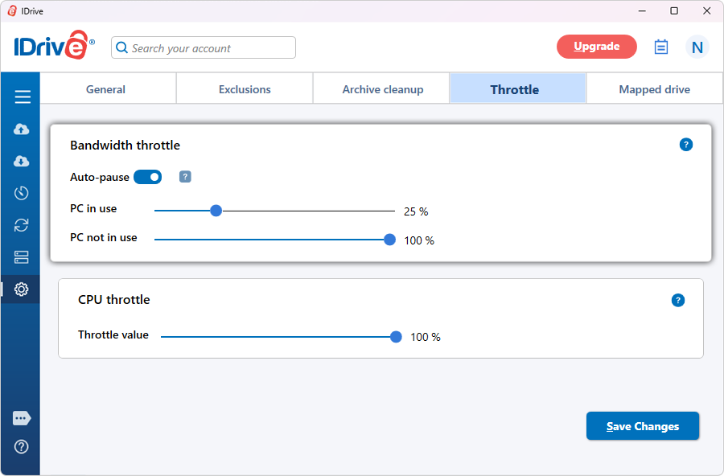Open the Restore cloud download icon
Image resolution: width=724 pixels, height=476 pixels.
tap(22, 162)
